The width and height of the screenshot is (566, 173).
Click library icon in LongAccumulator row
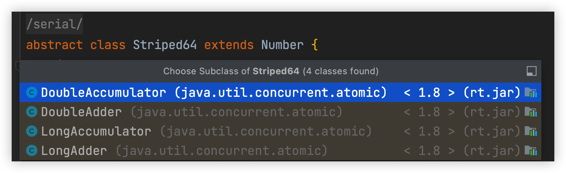click(x=531, y=131)
